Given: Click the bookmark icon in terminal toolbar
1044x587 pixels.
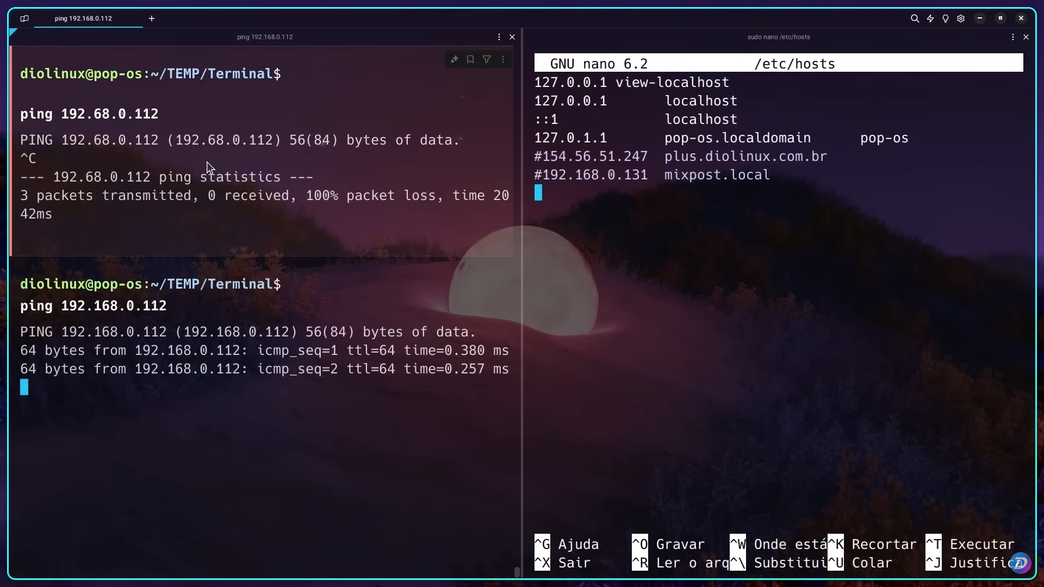Looking at the screenshot, I should (470, 59).
